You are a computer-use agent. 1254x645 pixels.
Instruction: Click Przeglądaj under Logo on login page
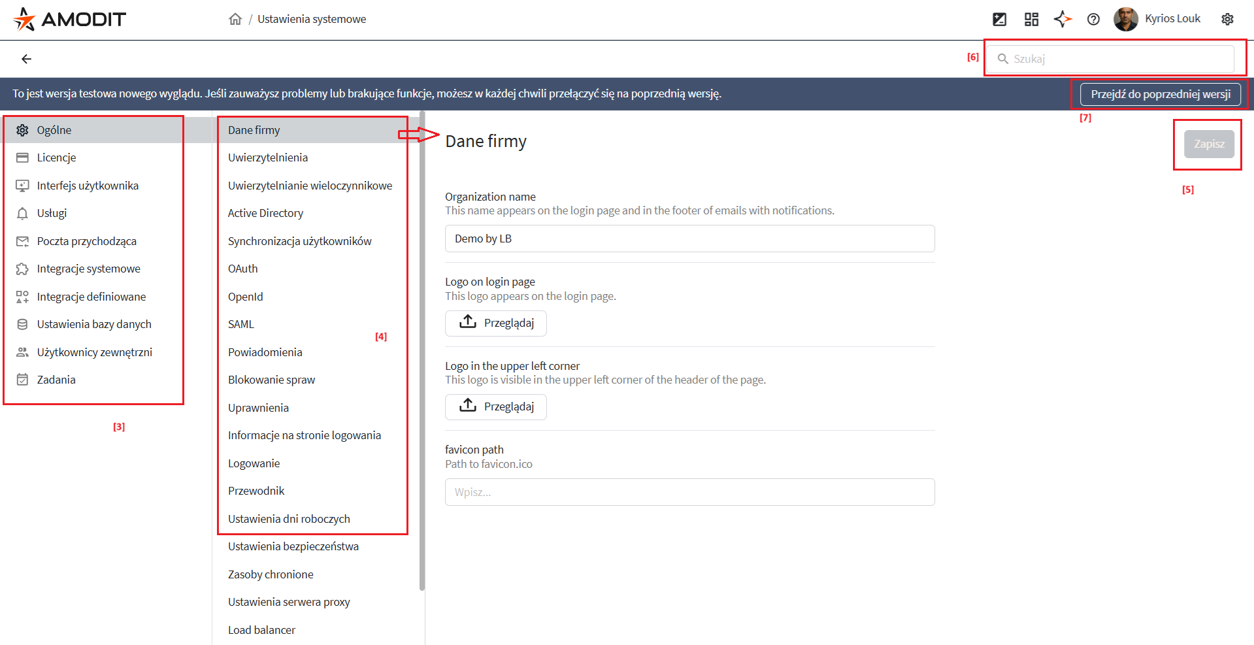(496, 323)
